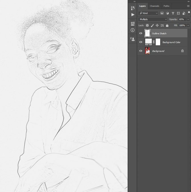Viewport: 191px width, 192px height.
Task: Click the lock all padlock icon
Action: [167, 25]
